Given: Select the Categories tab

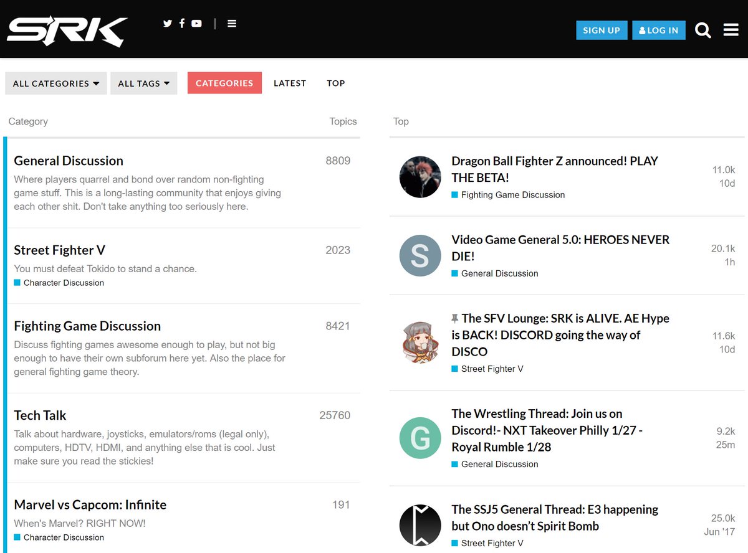Looking at the screenshot, I should pyautogui.click(x=224, y=83).
